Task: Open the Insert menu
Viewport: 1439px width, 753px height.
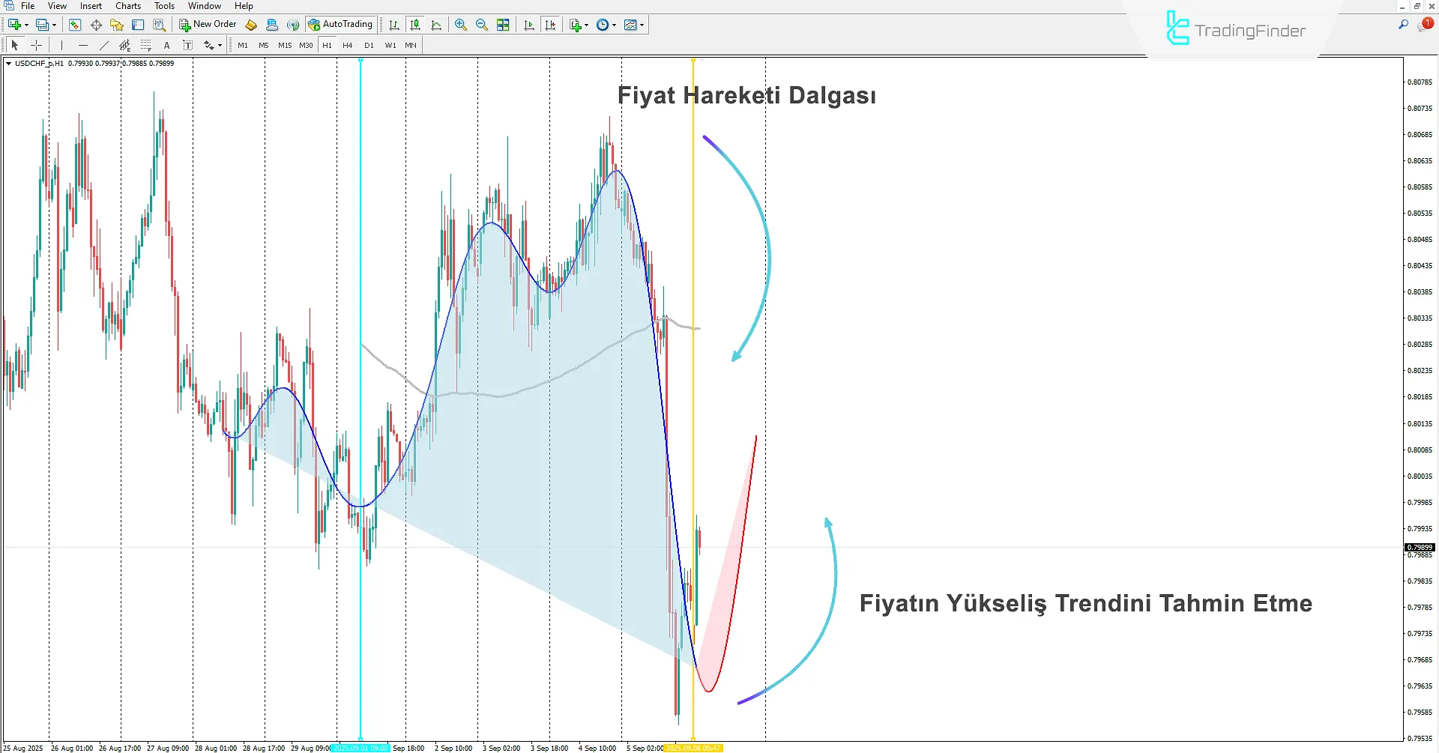Action: tap(91, 6)
